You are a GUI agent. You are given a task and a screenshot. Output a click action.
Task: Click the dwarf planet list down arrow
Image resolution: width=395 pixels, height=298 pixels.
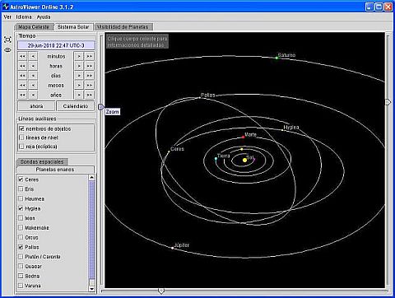[92, 288]
